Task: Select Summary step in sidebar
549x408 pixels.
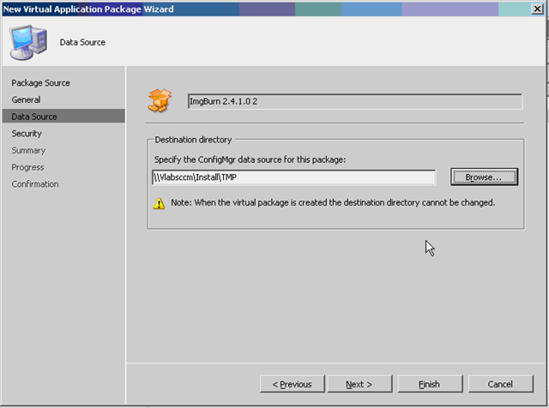Action: 28,151
